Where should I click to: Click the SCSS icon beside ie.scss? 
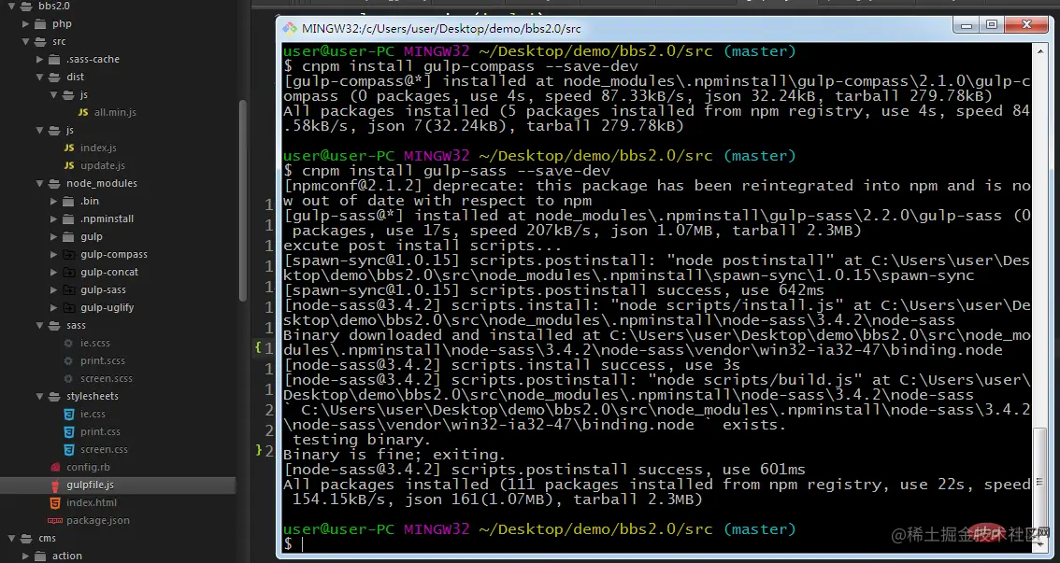(70, 343)
